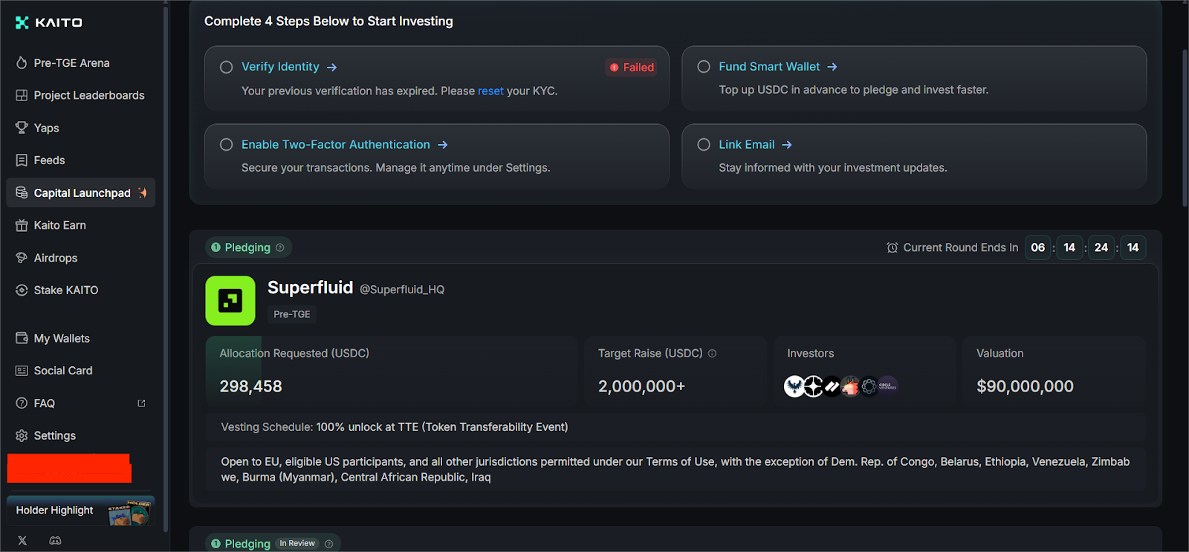Click the Kaito Earn gift icon
1189x552 pixels.
22,224
